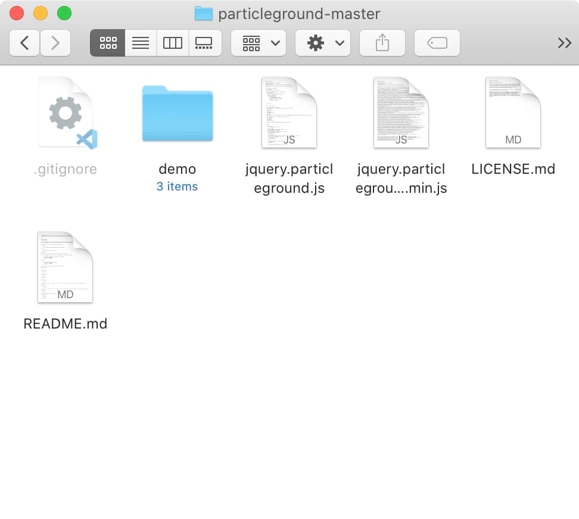
Task: Click the jquery.particleground.js file name
Action: pyautogui.click(x=289, y=179)
